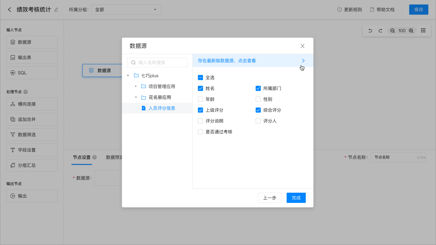Select the 数据源 input node button

tap(32, 42)
